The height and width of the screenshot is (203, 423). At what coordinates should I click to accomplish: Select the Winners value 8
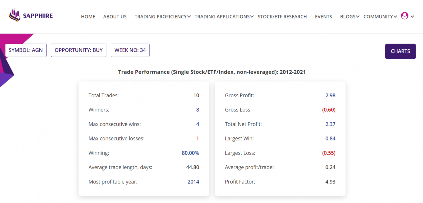coord(197,110)
